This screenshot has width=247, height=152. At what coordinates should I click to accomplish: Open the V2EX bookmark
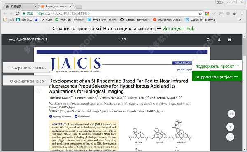[x=47, y=20]
